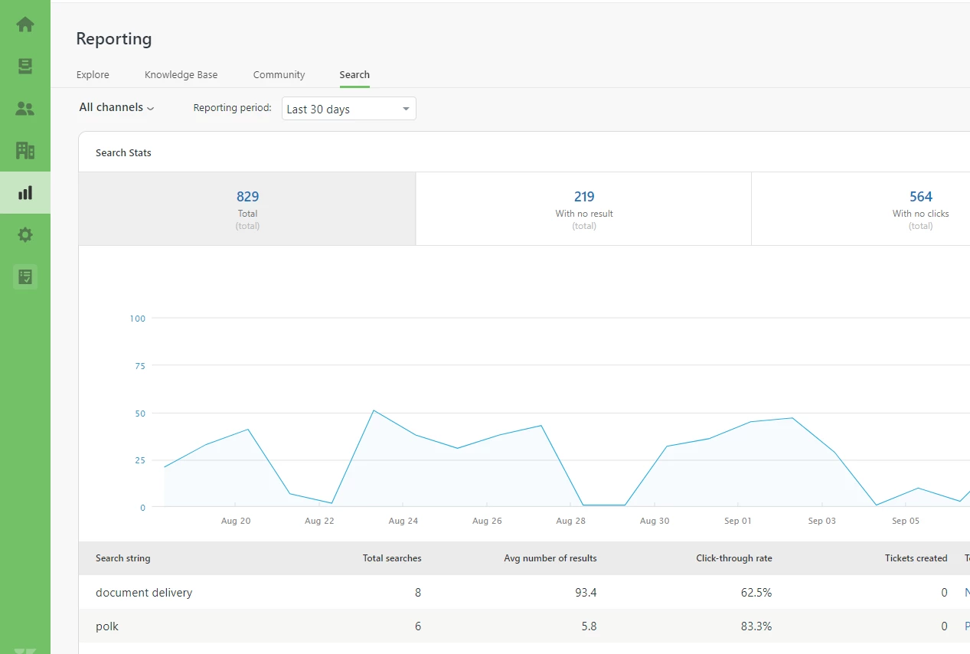The width and height of the screenshot is (970, 654).
Task: Click the document delivery search string row
Action: click(x=524, y=592)
